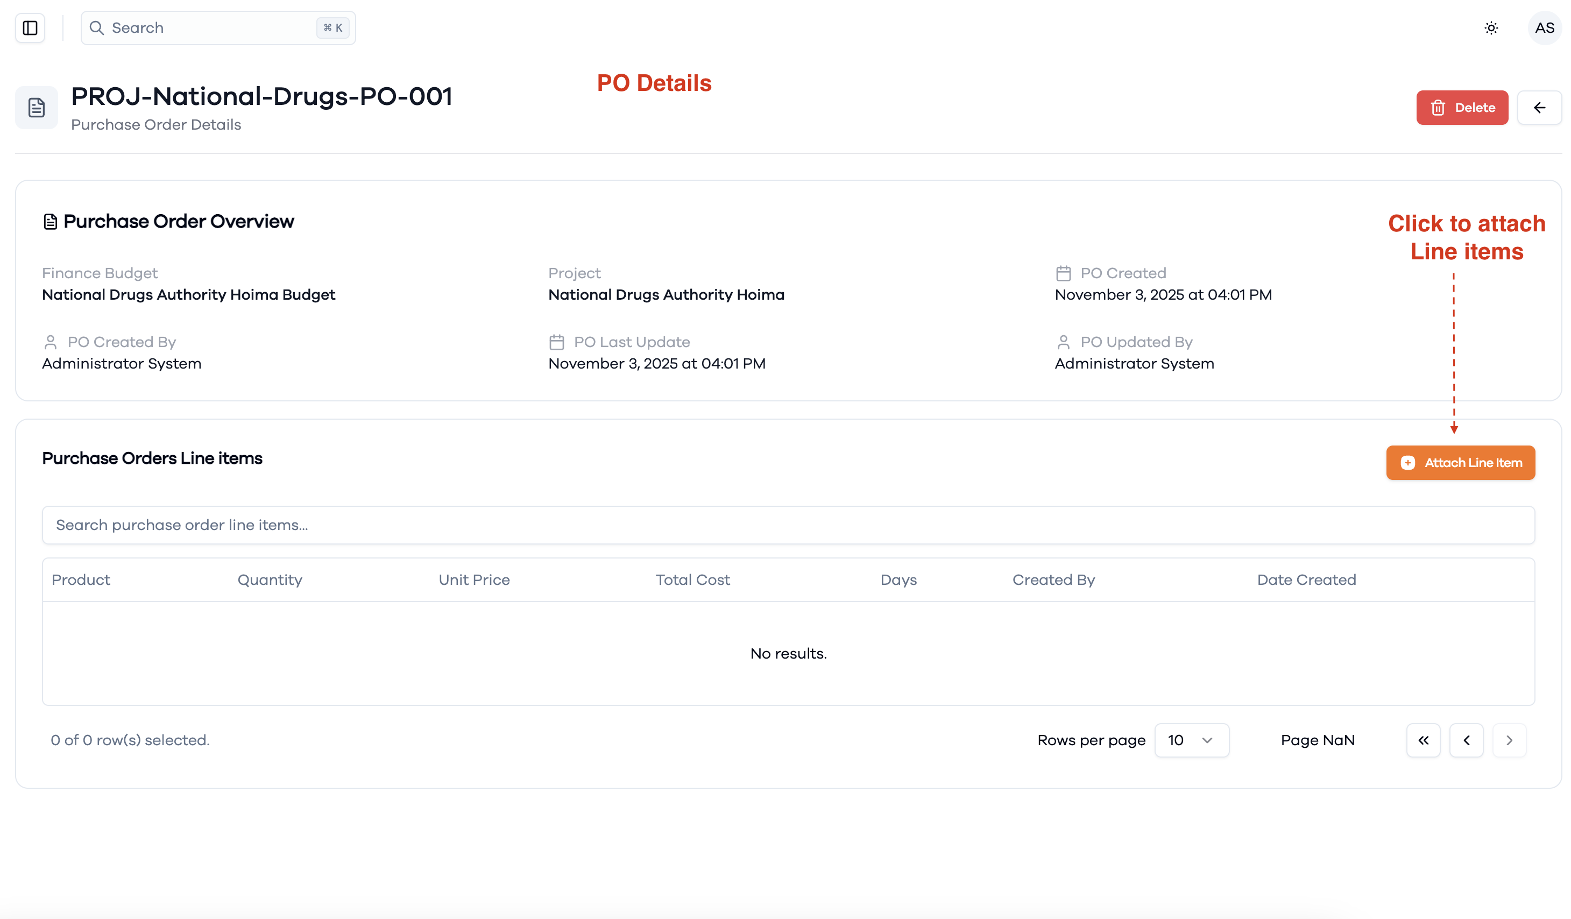The width and height of the screenshot is (1571, 919).
Task: Click the calendar icon beside PO Last Update
Action: (557, 342)
